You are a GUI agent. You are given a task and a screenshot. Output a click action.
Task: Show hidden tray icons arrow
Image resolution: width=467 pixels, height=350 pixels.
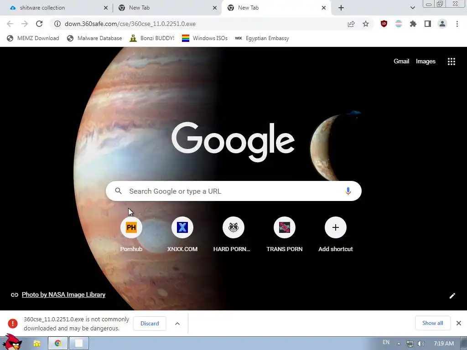tap(399, 344)
